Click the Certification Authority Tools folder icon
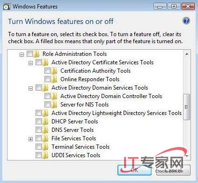The width and height of the screenshot is (198, 183). point(54,71)
